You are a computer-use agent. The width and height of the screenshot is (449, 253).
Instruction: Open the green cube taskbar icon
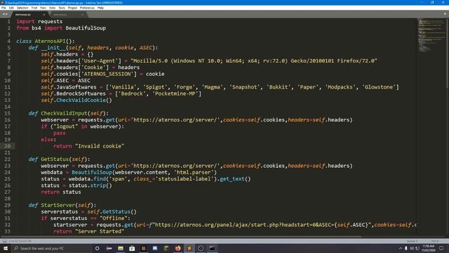(166, 248)
